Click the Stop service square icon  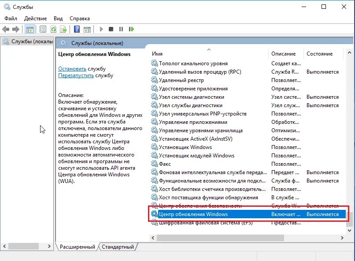pos(111,29)
